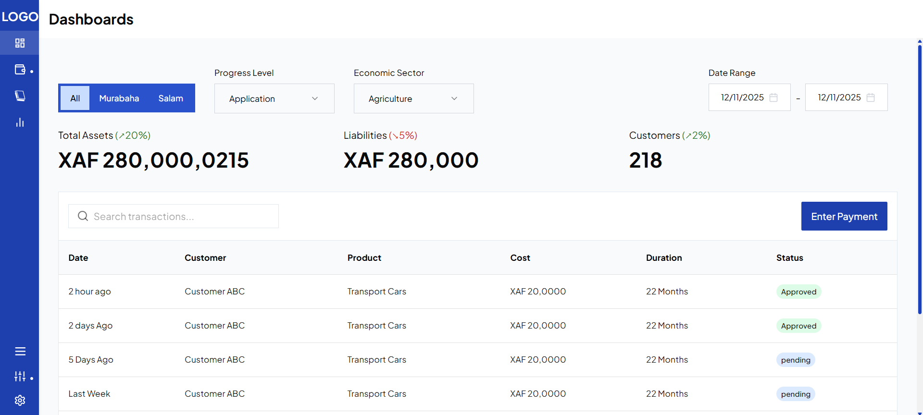The image size is (923, 415).
Task: Expand the Progress Level dropdown
Action: 274,98
